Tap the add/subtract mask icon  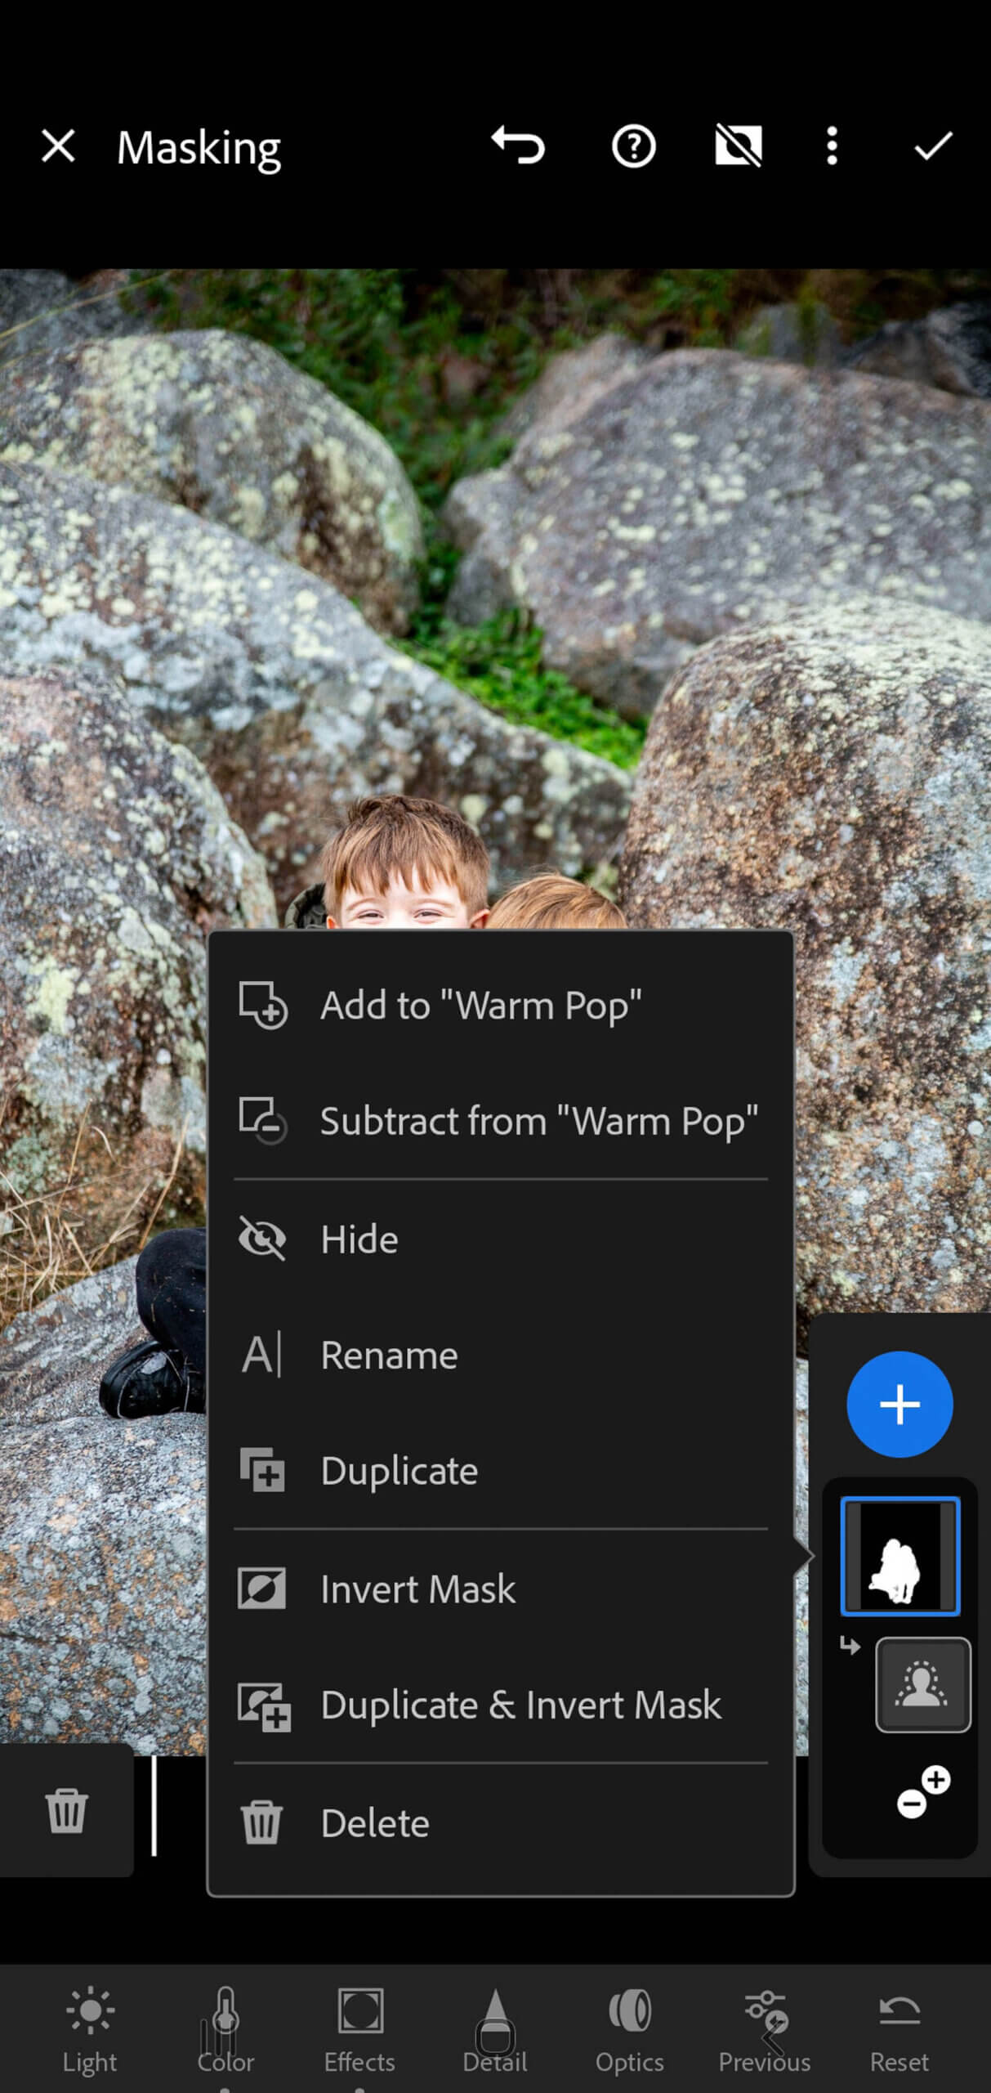pos(923,1792)
